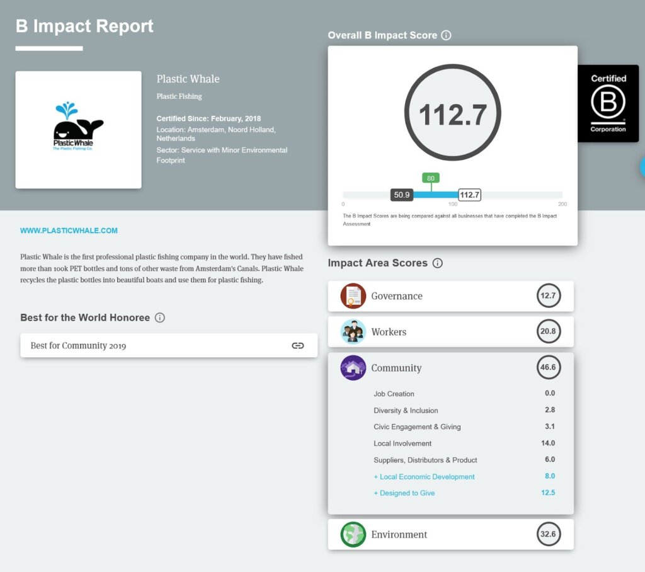Click the score comparison note under the bar

coord(450,220)
